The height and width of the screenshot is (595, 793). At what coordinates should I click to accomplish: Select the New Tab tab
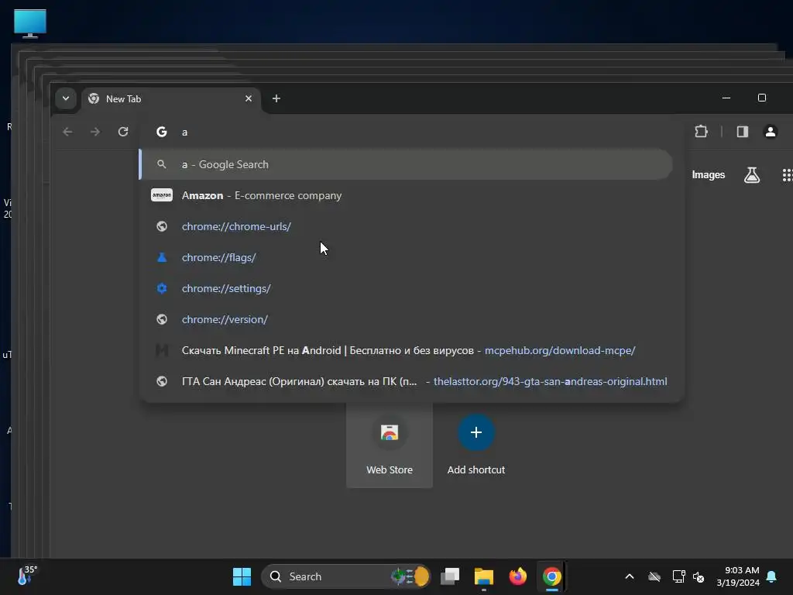coord(171,99)
